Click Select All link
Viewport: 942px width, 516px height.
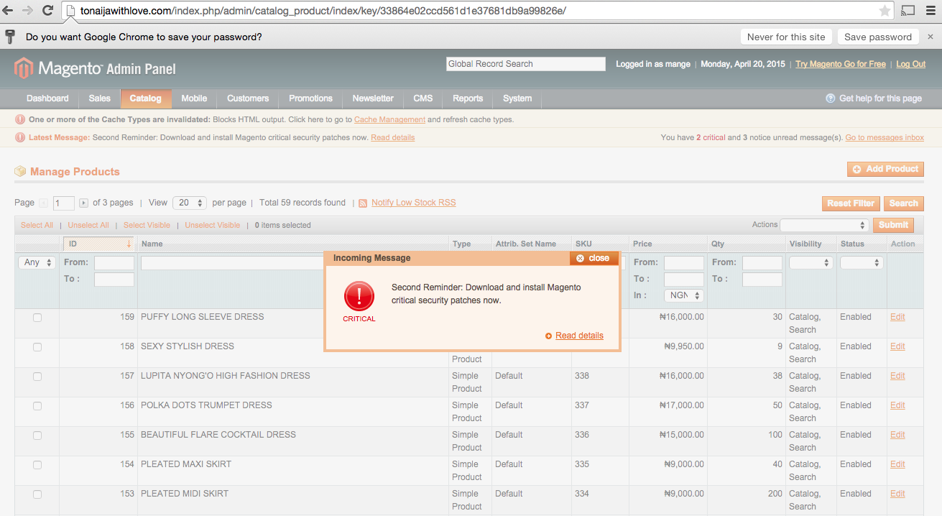[x=37, y=225]
